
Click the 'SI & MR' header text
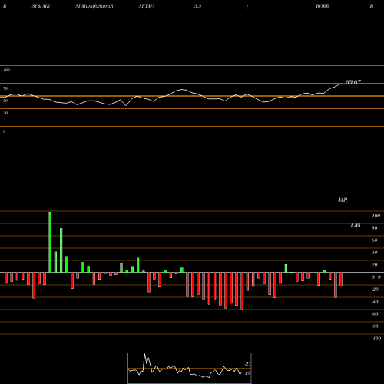tap(41, 6)
